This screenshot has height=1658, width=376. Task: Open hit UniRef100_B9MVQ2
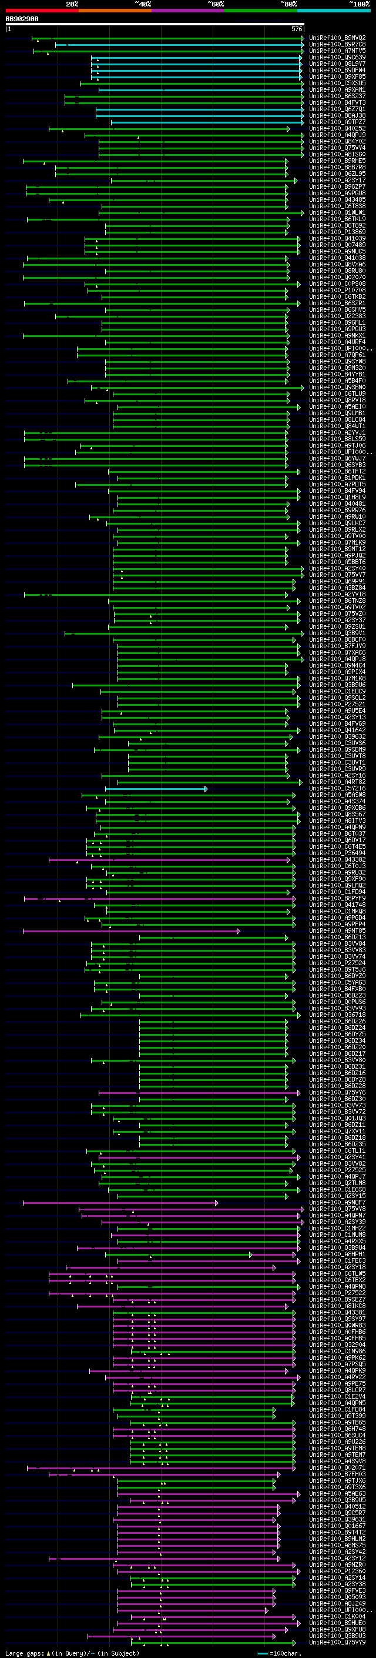coord(337,38)
